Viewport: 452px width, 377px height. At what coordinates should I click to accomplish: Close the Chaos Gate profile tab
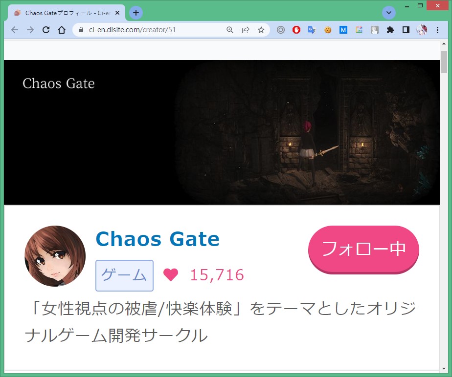point(117,13)
